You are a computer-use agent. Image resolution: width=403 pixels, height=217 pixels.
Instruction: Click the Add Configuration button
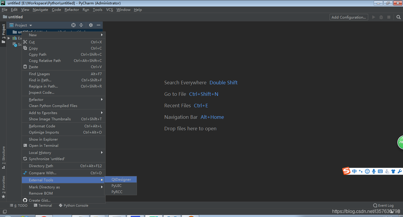click(x=349, y=17)
